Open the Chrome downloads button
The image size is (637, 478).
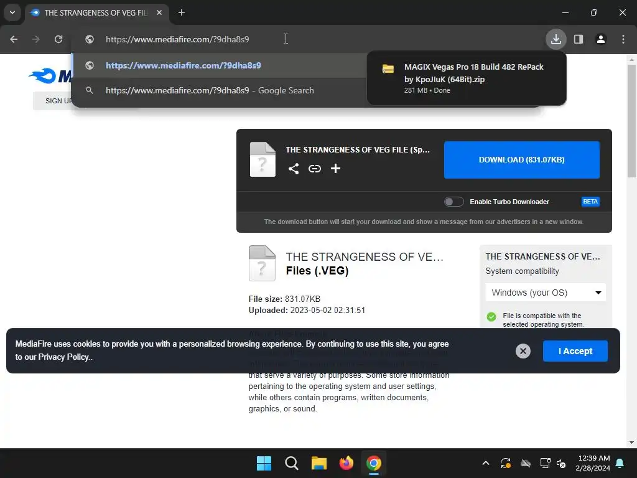(556, 39)
